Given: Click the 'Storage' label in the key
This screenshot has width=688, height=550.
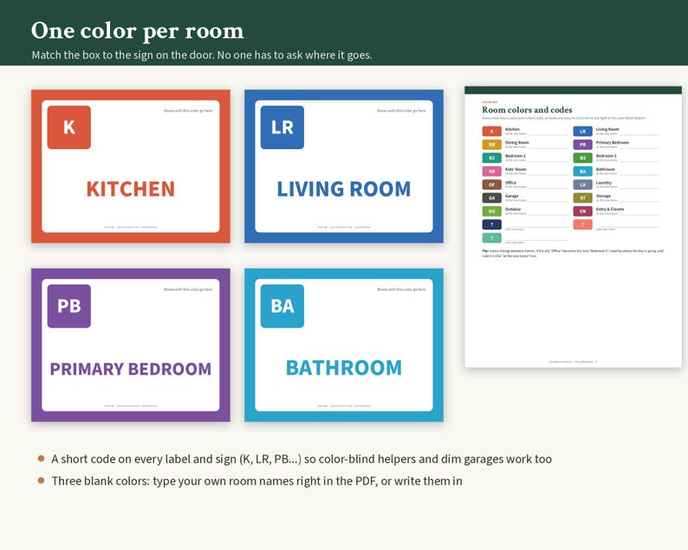Looking at the screenshot, I should (603, 196).
